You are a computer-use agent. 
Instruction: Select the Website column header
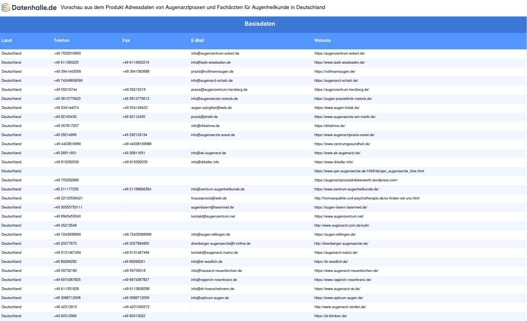(323, 40)
